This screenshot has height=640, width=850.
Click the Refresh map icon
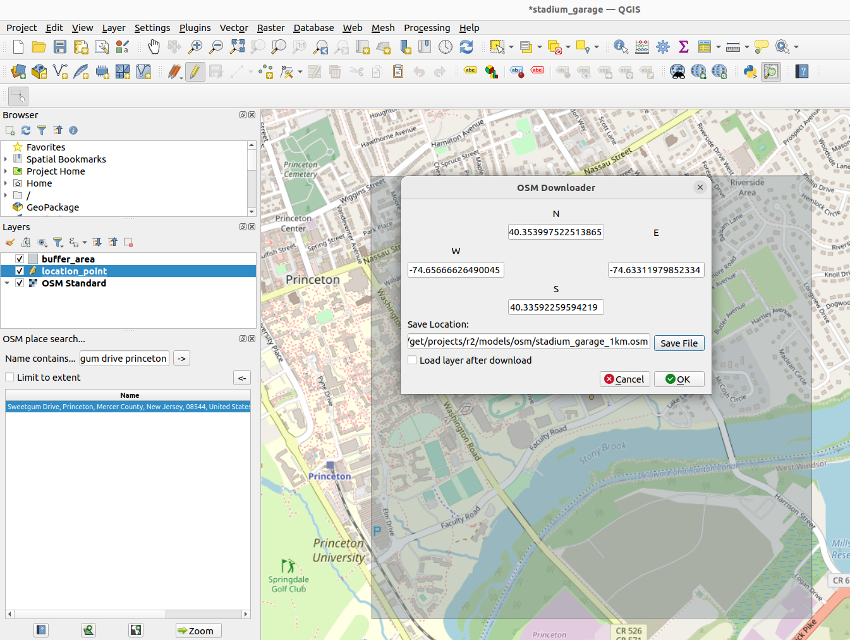pyautogui.click(x=466, y=47)
